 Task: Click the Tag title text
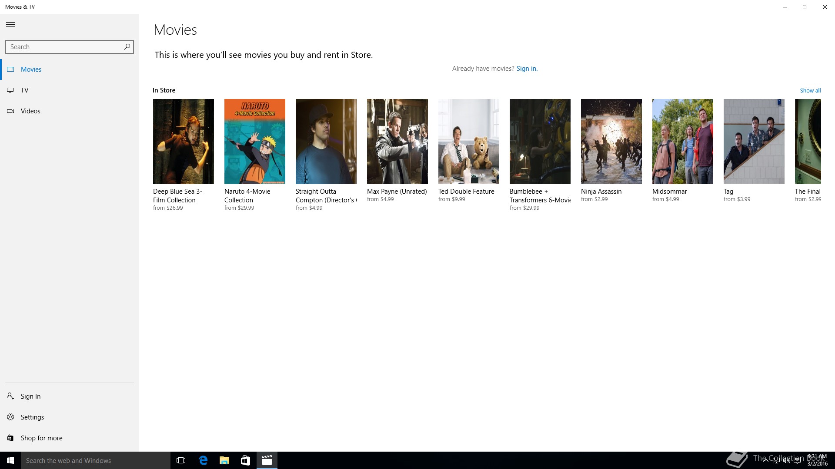coord(728,192)
